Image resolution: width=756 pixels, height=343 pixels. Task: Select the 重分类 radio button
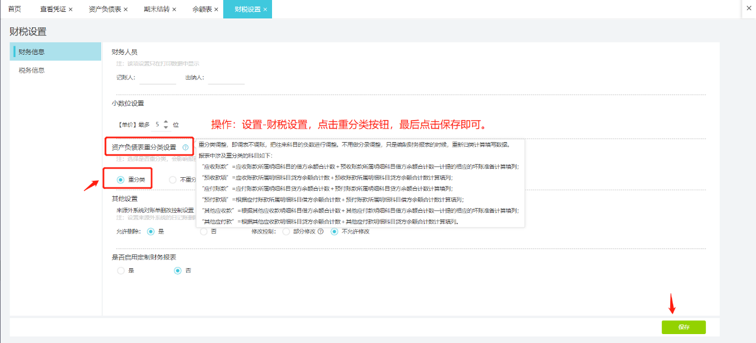point(121,180)
